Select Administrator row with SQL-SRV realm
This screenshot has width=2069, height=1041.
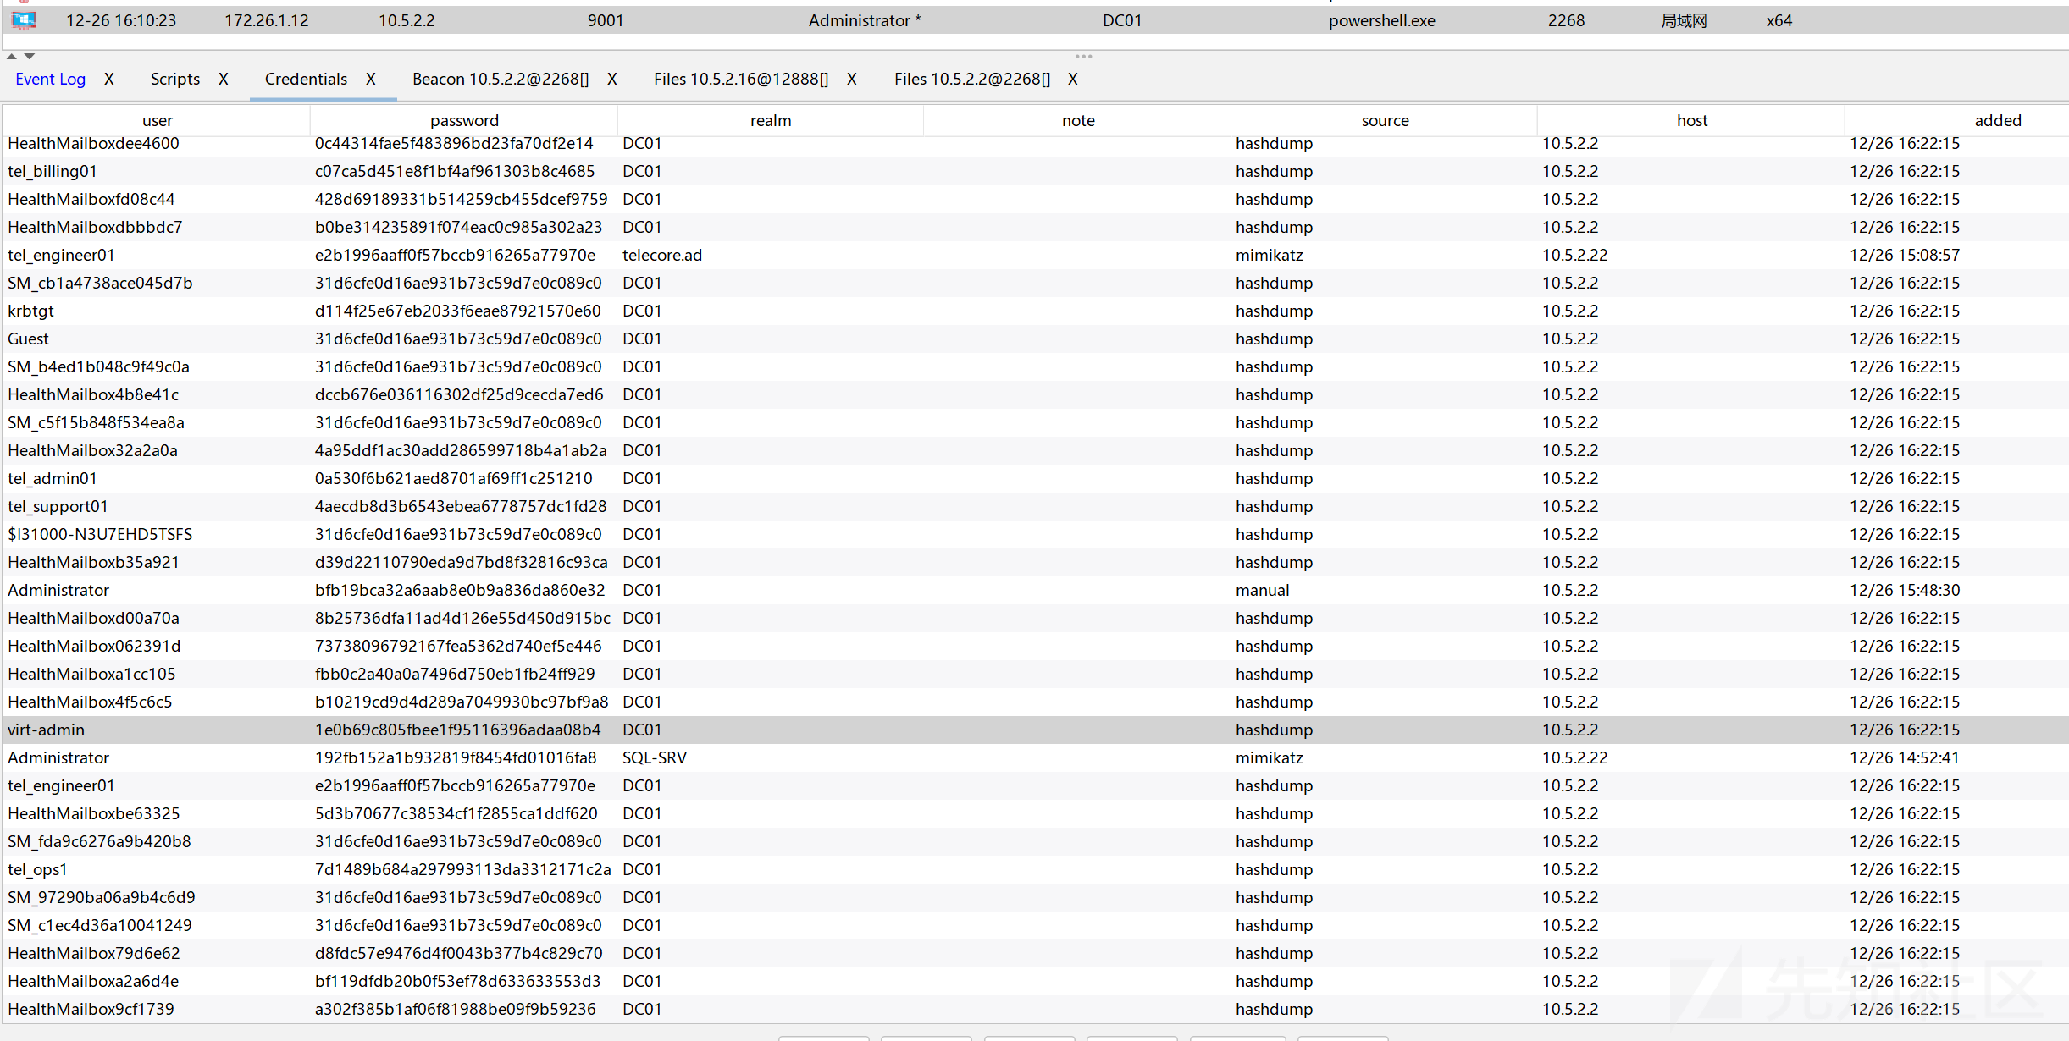click(x=1035, y=757)
